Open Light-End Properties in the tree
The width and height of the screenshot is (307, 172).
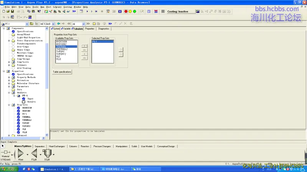pos(28,37)
